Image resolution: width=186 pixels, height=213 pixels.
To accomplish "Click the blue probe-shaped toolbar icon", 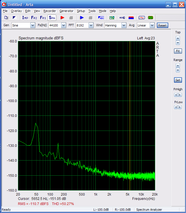I will coord(122,18).
